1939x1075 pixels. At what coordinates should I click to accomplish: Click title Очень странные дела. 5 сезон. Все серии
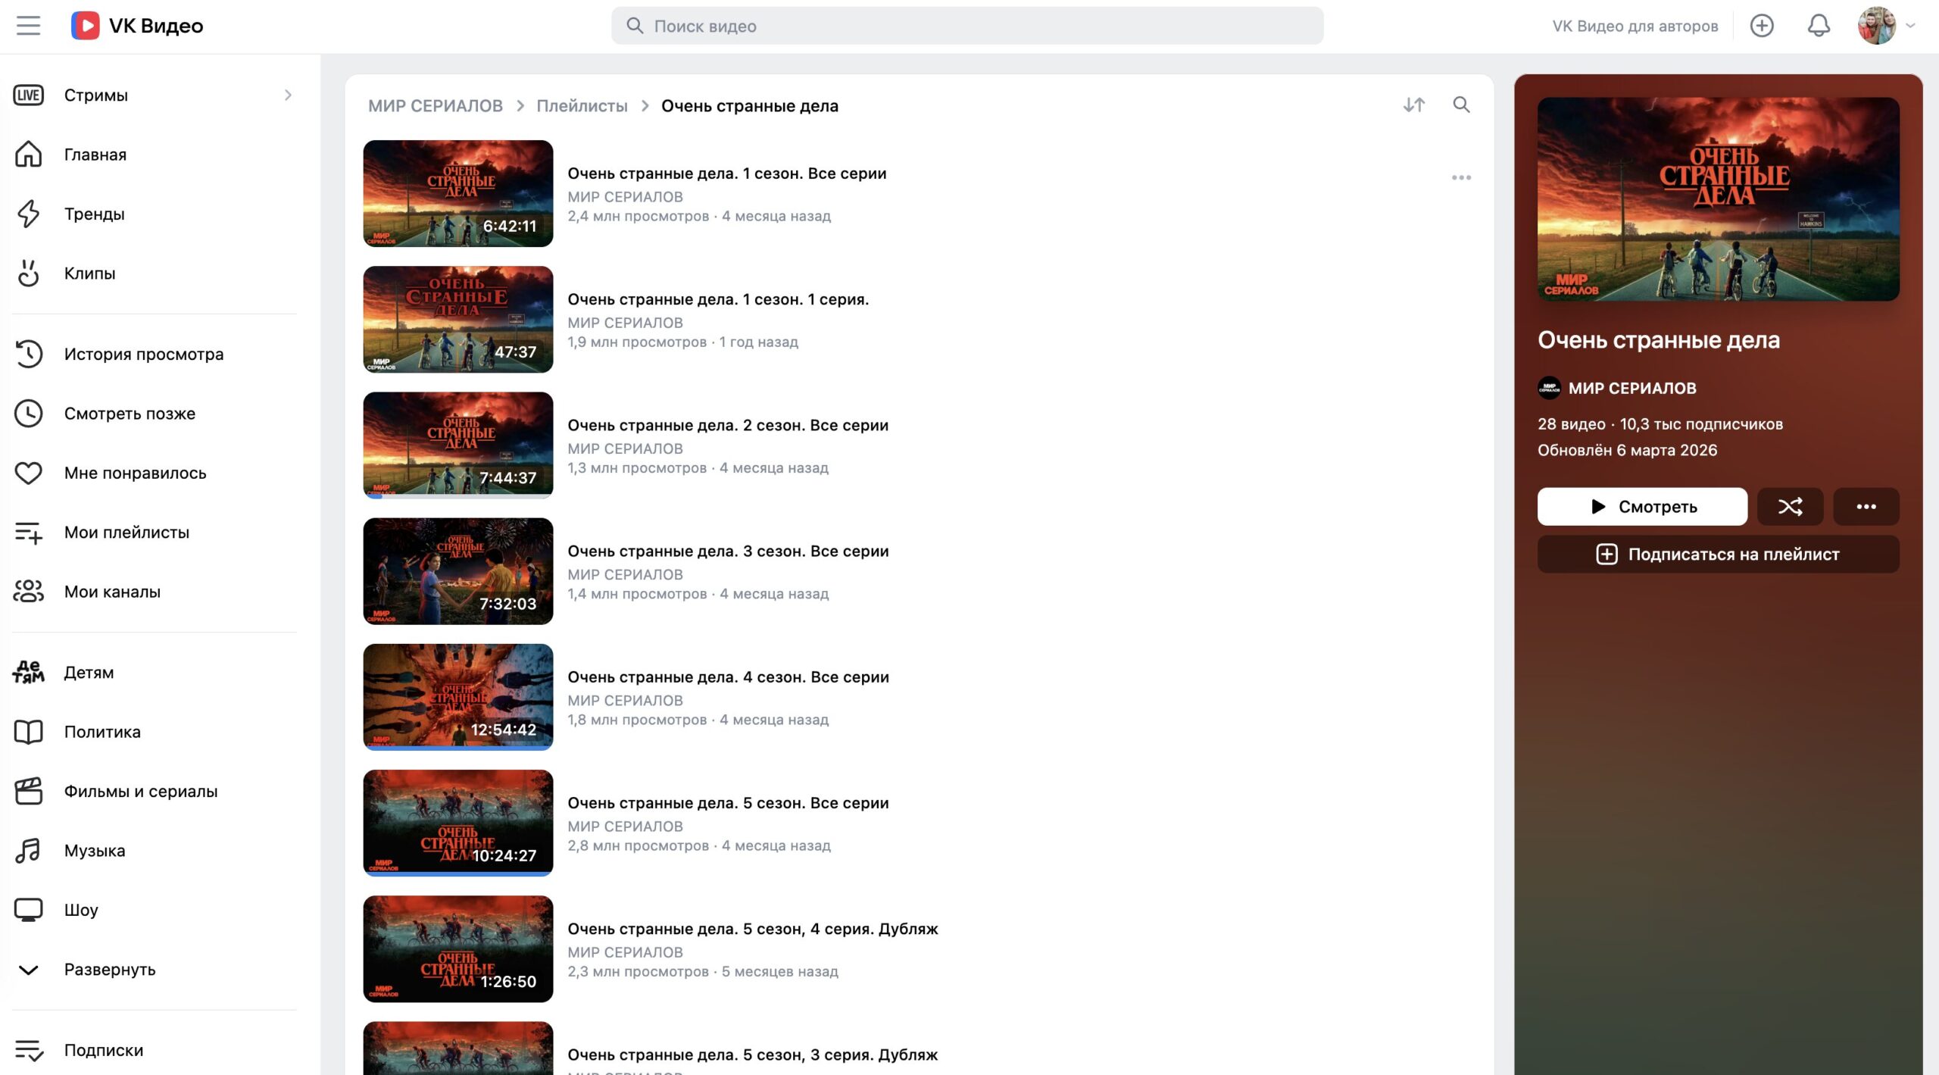[728, 802]
